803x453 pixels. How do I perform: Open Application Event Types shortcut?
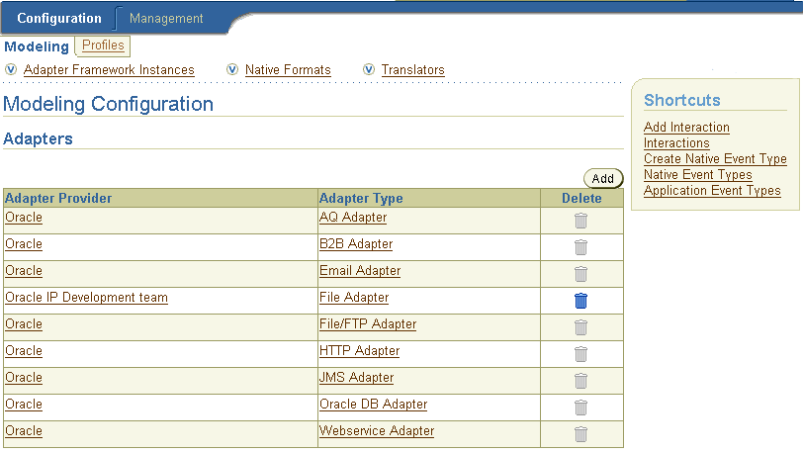pos(712,191)
